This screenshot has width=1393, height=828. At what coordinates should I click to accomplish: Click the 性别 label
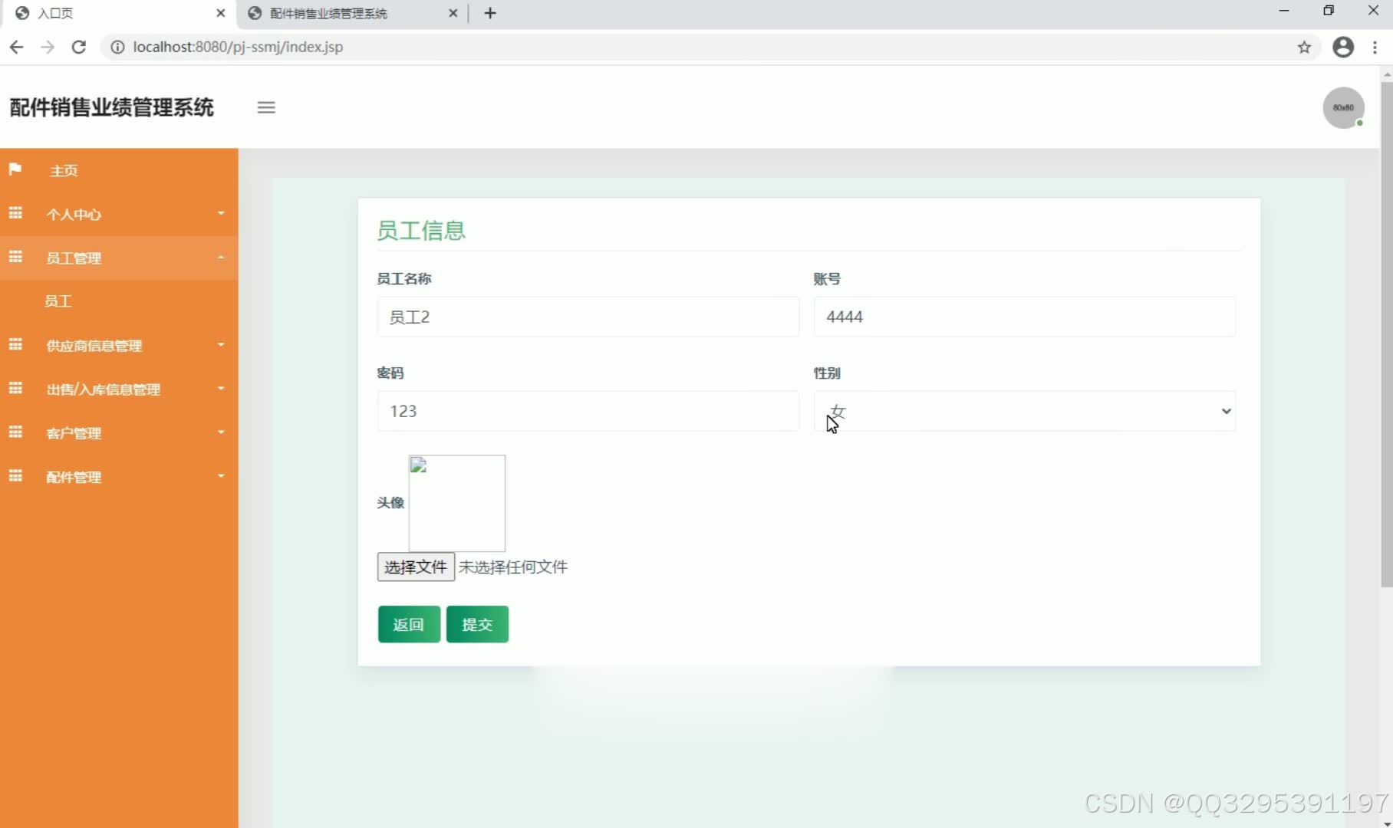pyautogui.click(x=827, y=373)
